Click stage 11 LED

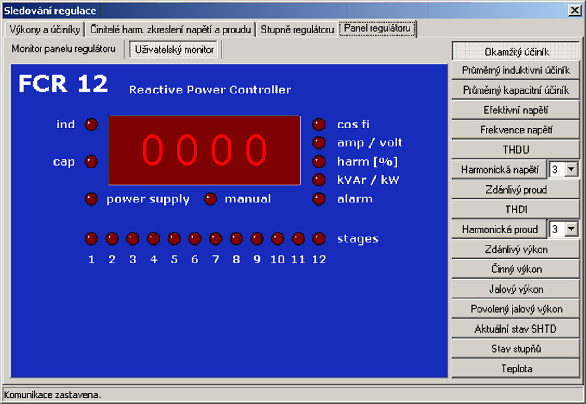pos(298,238)
